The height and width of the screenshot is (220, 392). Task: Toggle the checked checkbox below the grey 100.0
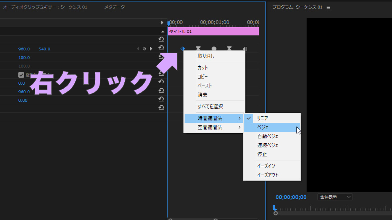click(21, 75)
